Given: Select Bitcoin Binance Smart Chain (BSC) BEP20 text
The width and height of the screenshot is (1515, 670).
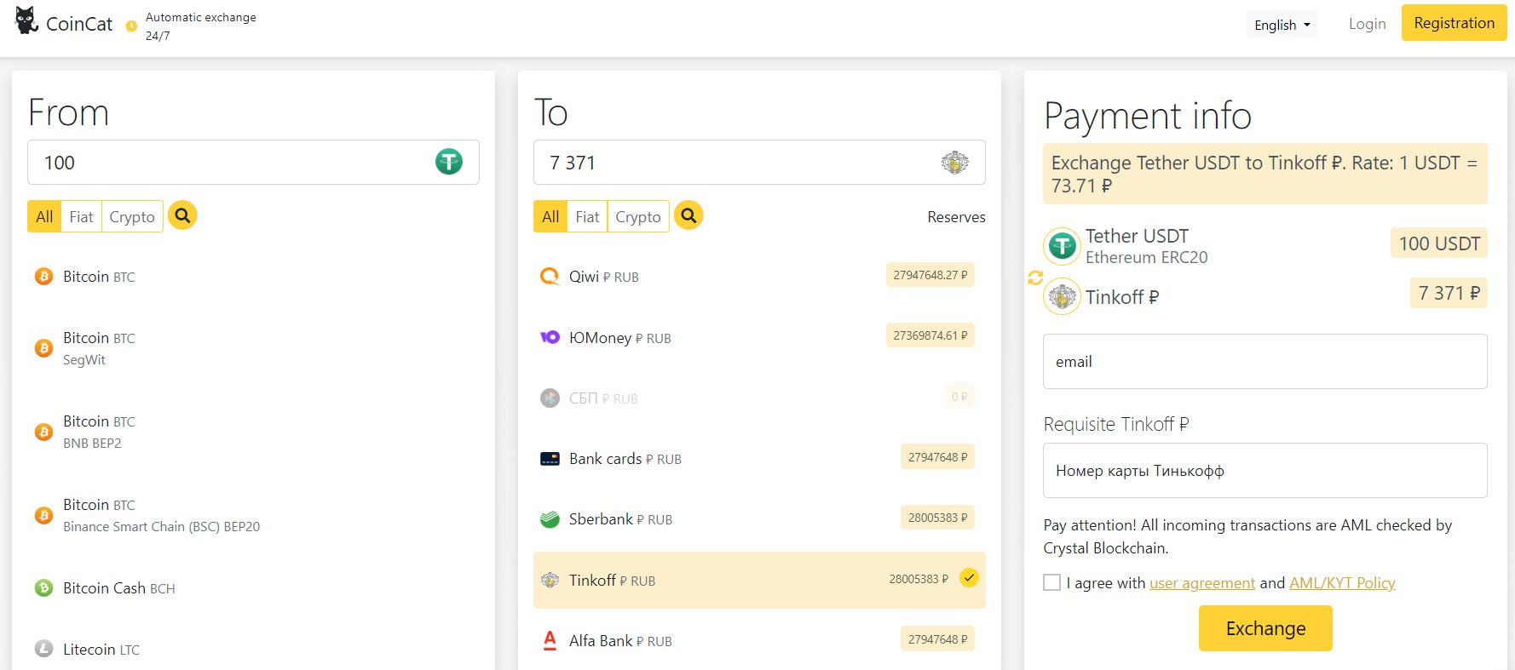Looking at the screenshot, I should coord(161,515).
